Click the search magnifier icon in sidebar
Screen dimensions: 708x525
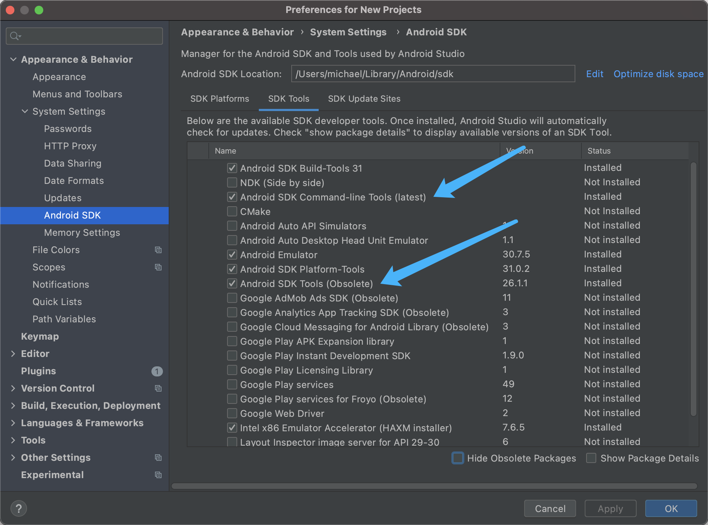click(15, 36)
